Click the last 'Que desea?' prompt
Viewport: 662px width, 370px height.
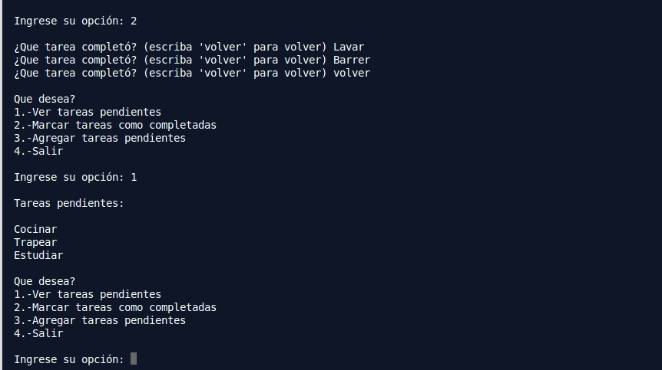[x=45, y=281]
